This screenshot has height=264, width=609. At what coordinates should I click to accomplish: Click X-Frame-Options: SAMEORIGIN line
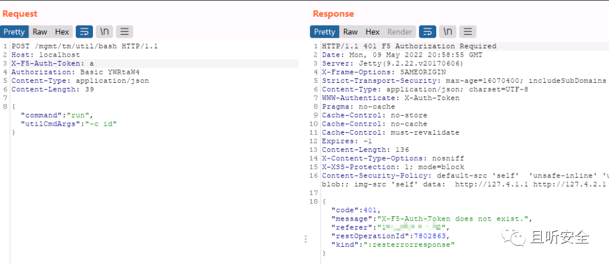point(384,72)
